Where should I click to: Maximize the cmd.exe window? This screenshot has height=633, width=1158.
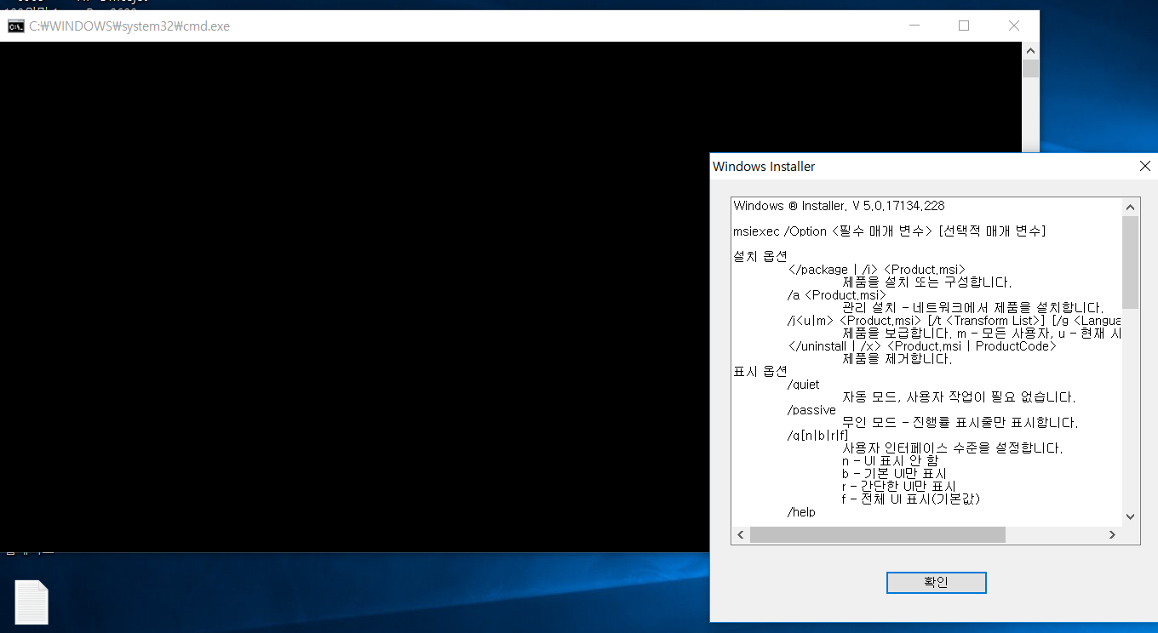coord(964,26)
